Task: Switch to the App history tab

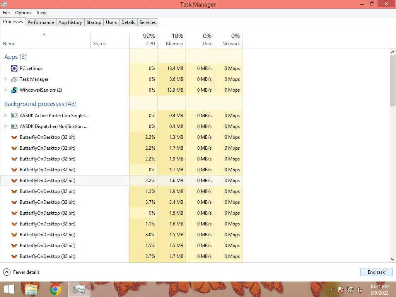Action: coord(70,22)
